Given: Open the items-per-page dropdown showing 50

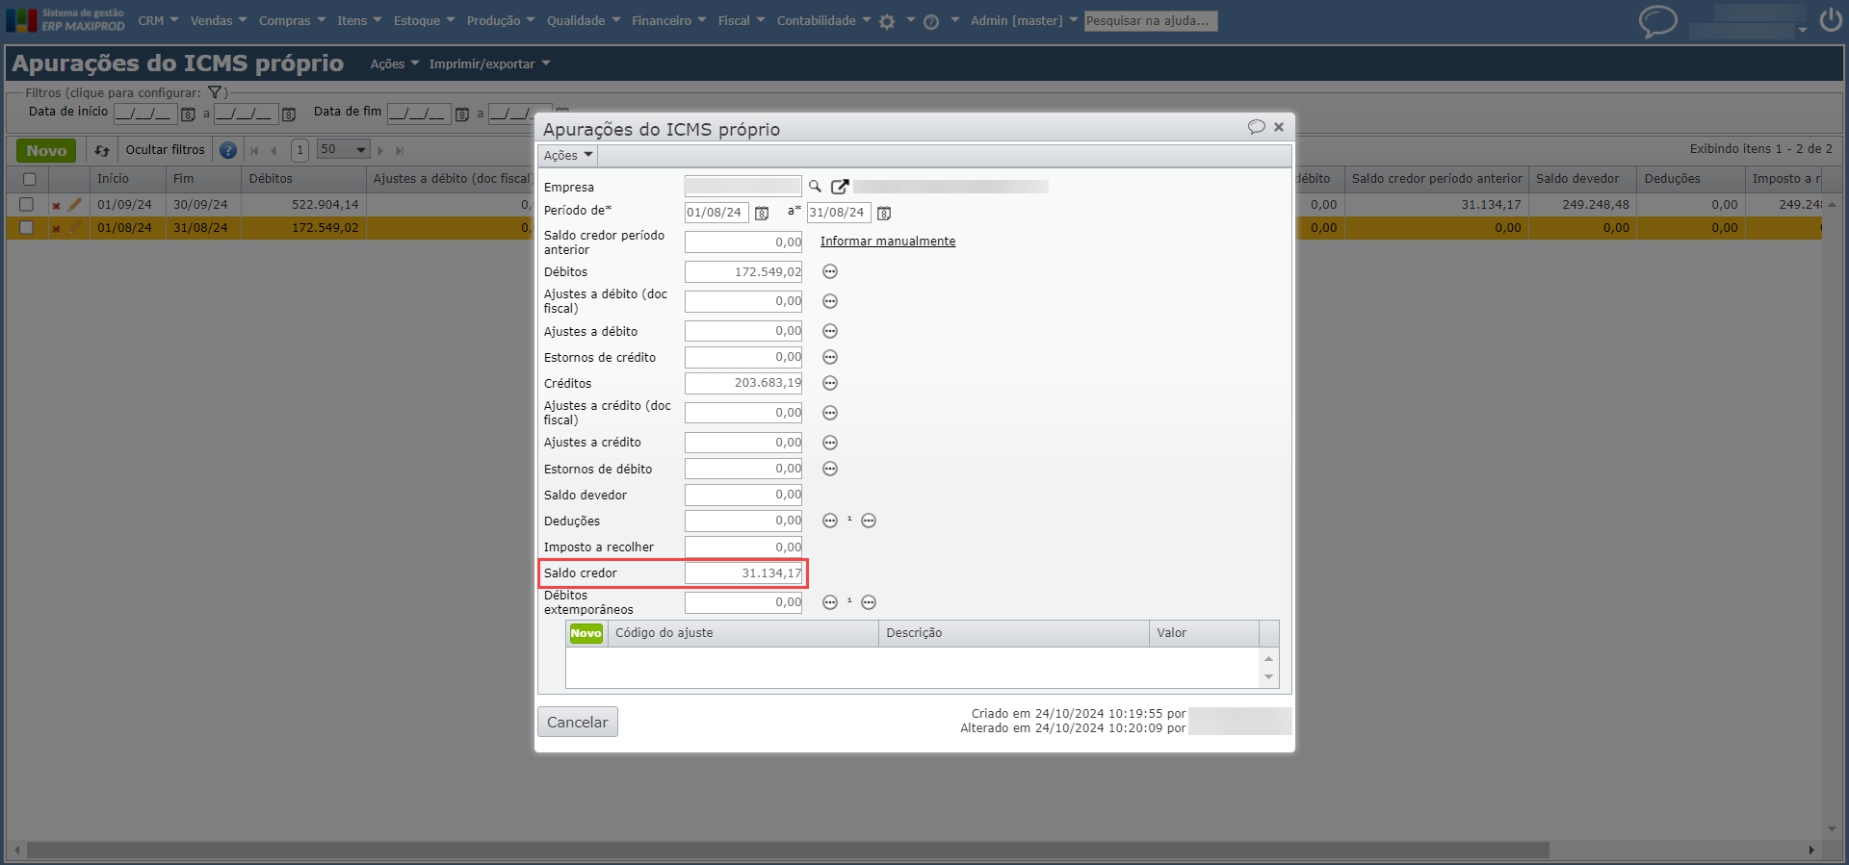Looking at the screenshot, I should tap(344, 150).
